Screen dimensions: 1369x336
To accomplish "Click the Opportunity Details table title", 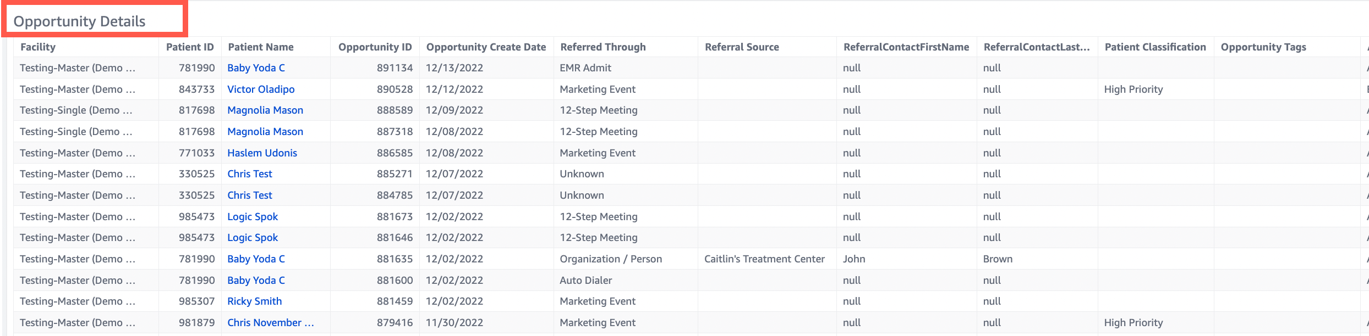I will coord(79,21).
